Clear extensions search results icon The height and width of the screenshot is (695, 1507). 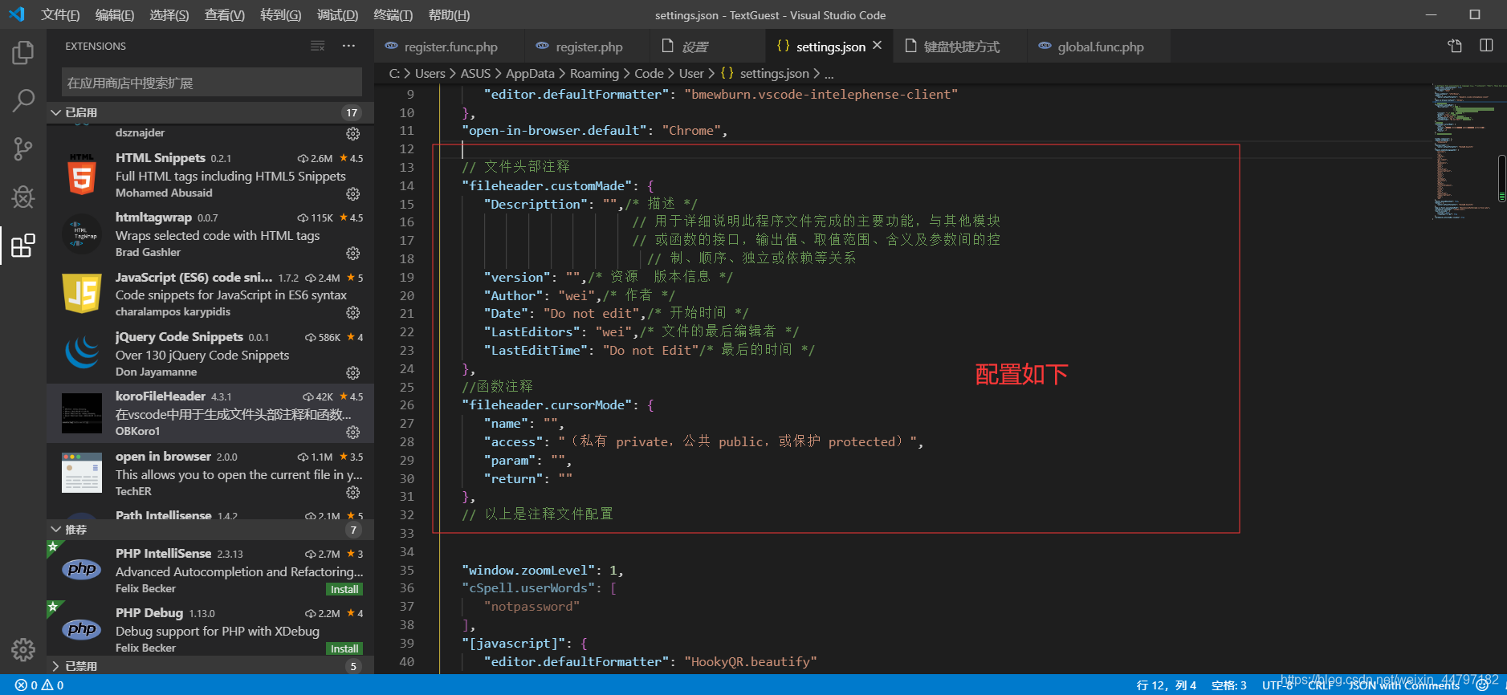pyautogui.click(x=318, y=46)
